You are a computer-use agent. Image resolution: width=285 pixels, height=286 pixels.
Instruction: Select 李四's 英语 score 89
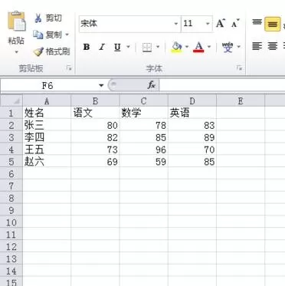pos(192,137)
